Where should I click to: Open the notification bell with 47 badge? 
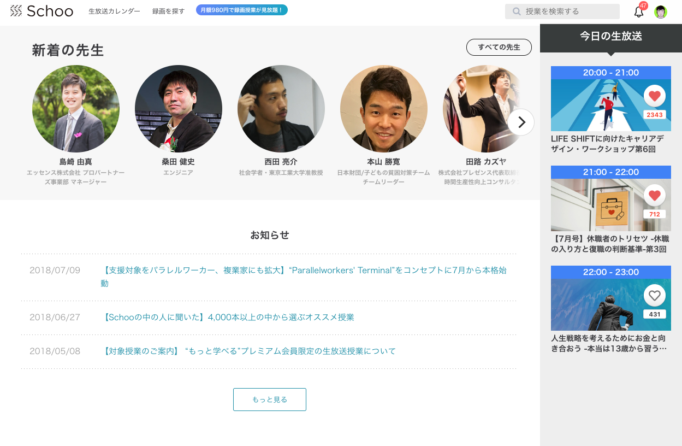[x=639, y=11]
